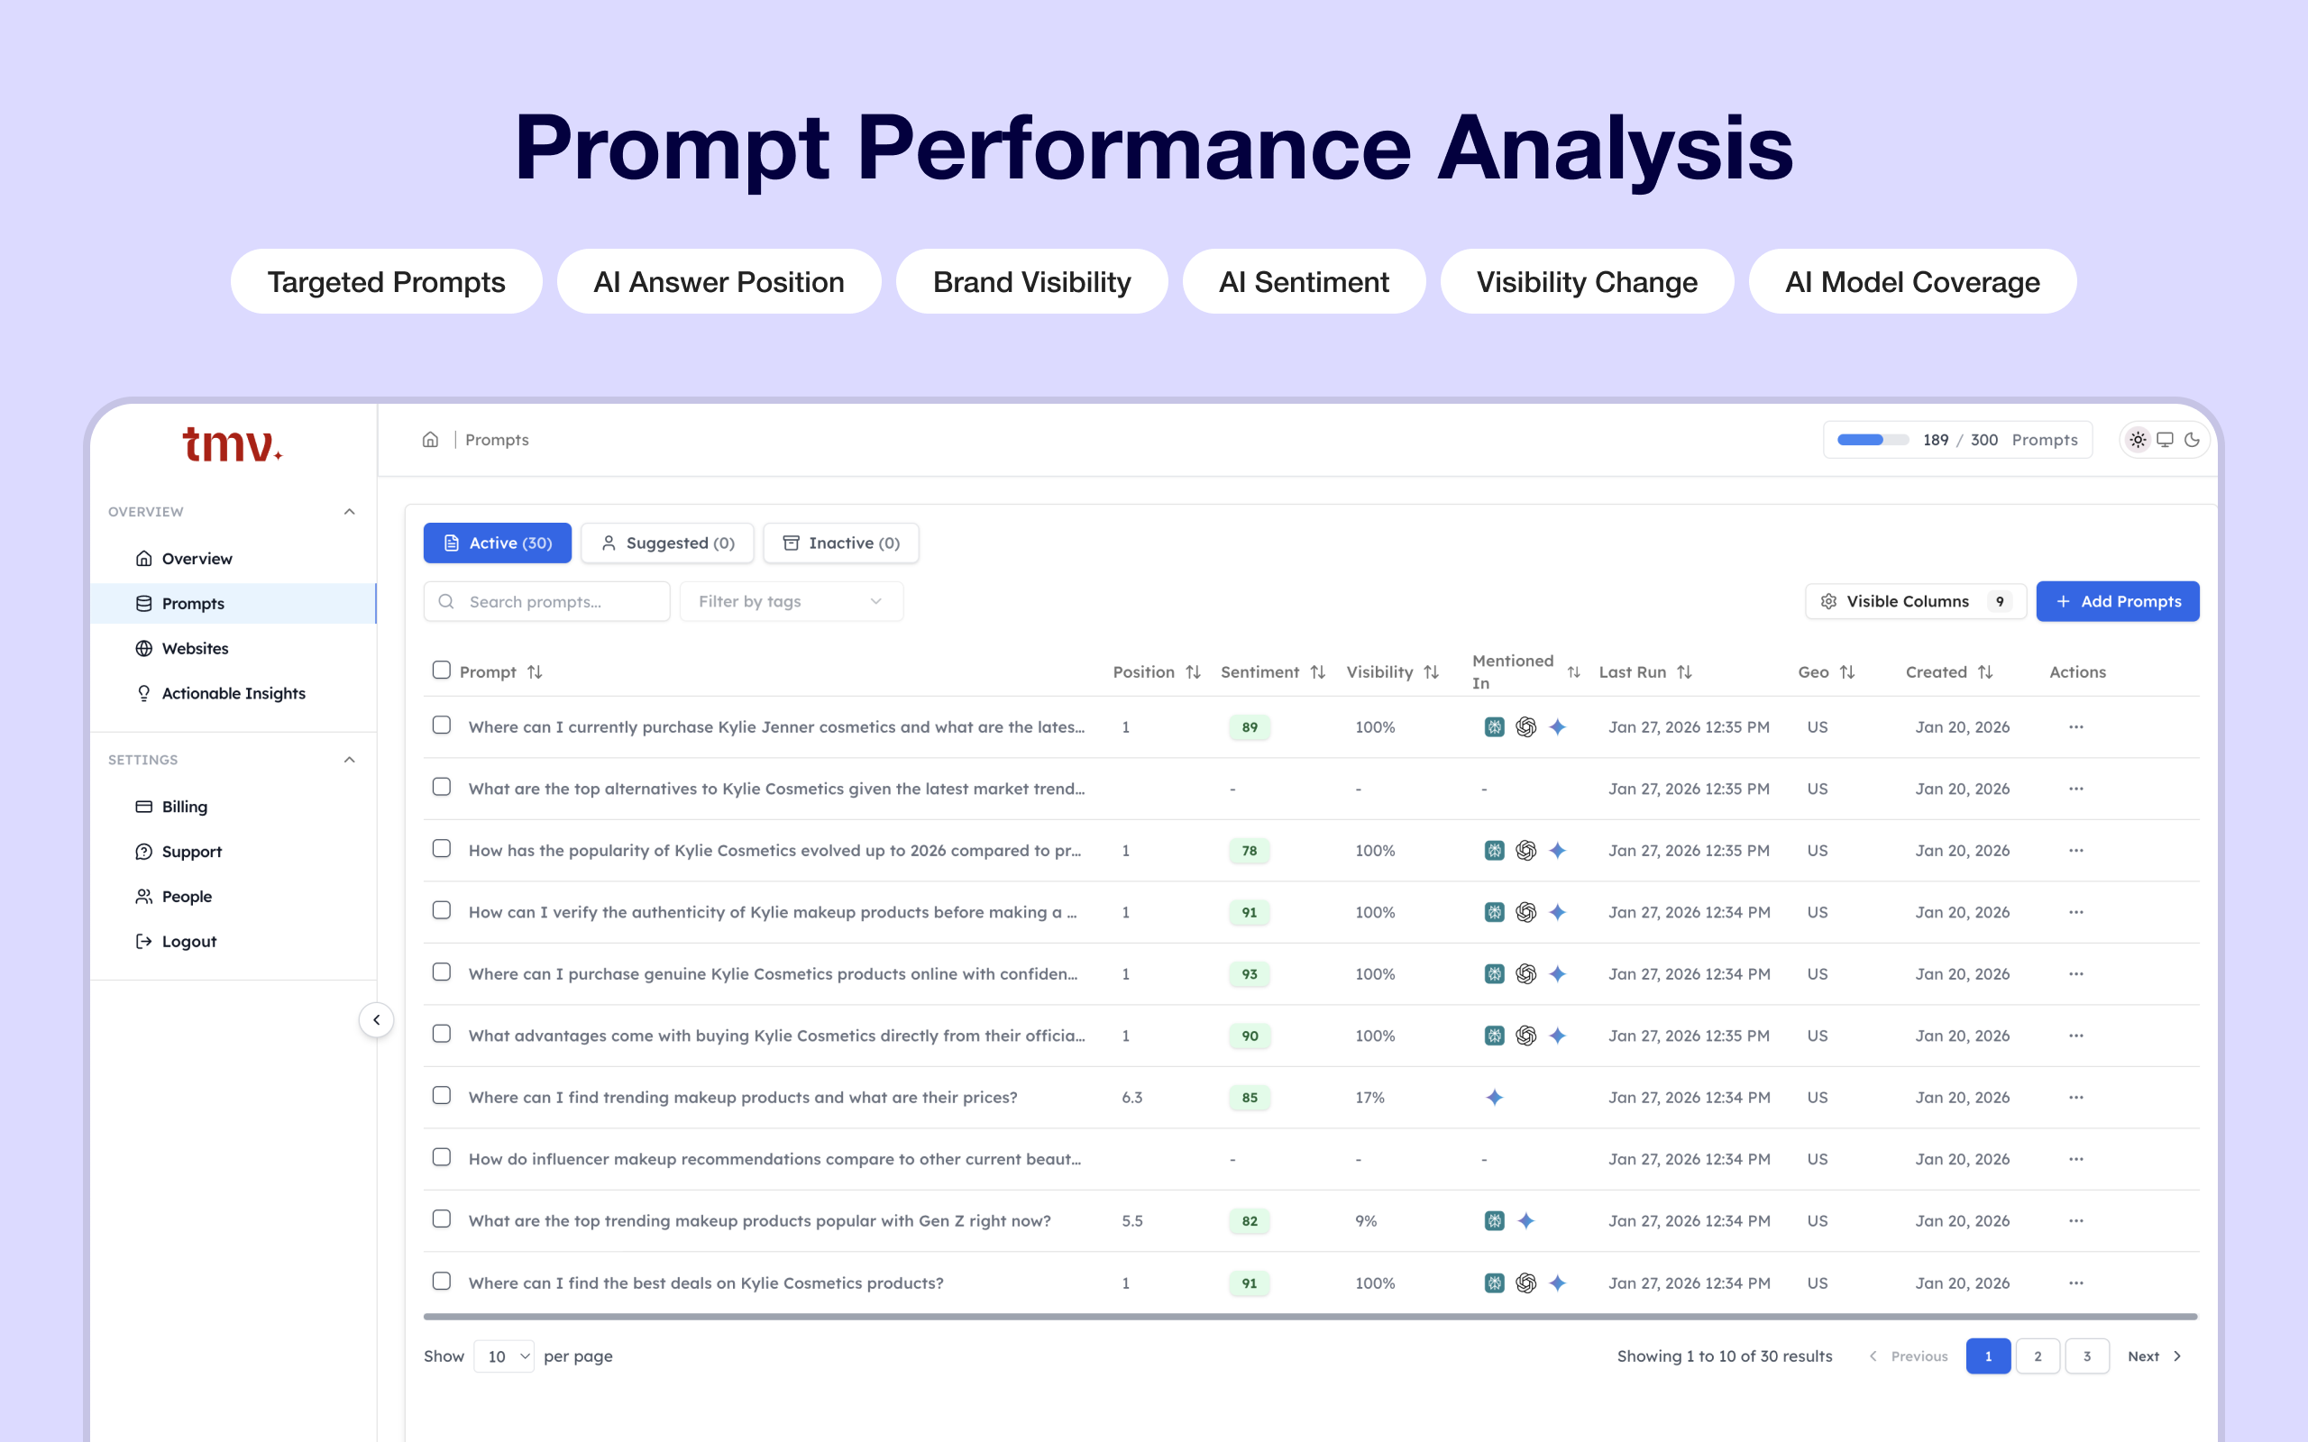The height and width of the screenshot is (1442, 2308).
Task: Click the horizontal table scrollbar
Action: (x=1310, y=1317)
